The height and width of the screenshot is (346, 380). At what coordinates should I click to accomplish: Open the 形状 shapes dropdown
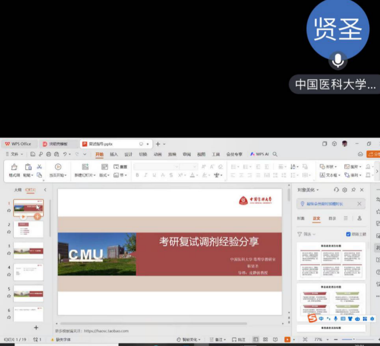point(330,167)
